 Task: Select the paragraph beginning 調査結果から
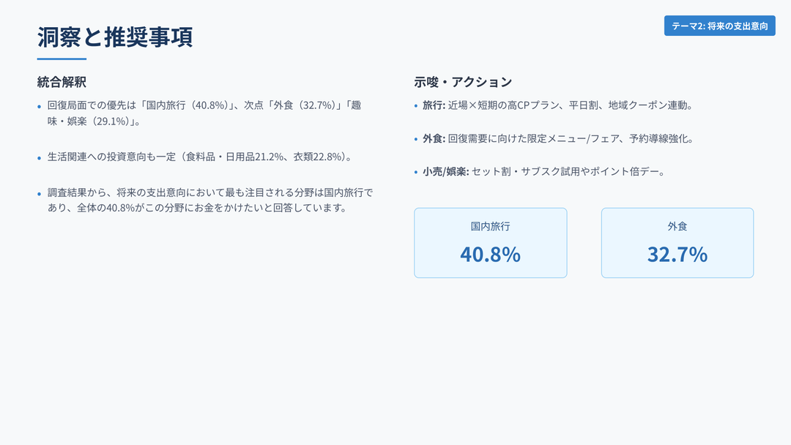pos(210,201)
